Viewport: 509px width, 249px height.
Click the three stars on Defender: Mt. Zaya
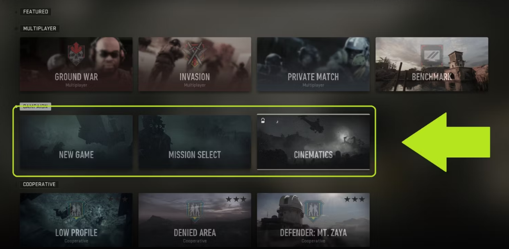coord(354,199)
